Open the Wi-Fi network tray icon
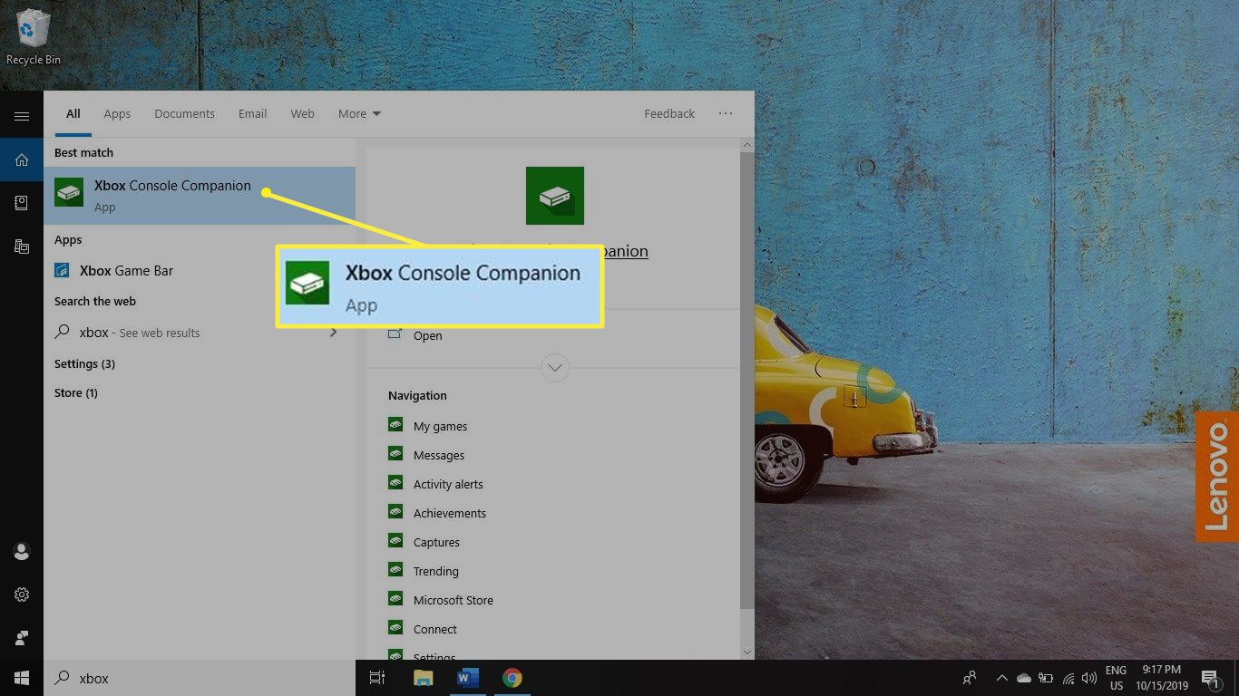 point(1068,678)
